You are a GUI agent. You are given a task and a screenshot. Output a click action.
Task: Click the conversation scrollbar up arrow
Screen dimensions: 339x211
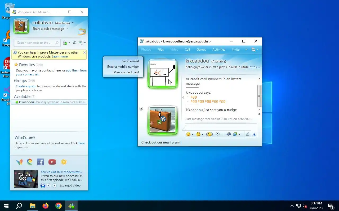(x=259, y=79)
